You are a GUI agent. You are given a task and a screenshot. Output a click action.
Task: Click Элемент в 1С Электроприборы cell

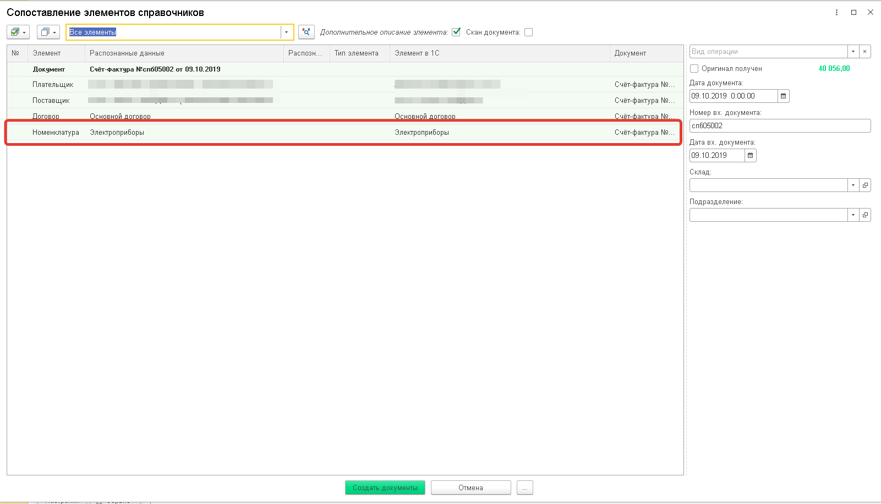(x=422, y=133)
